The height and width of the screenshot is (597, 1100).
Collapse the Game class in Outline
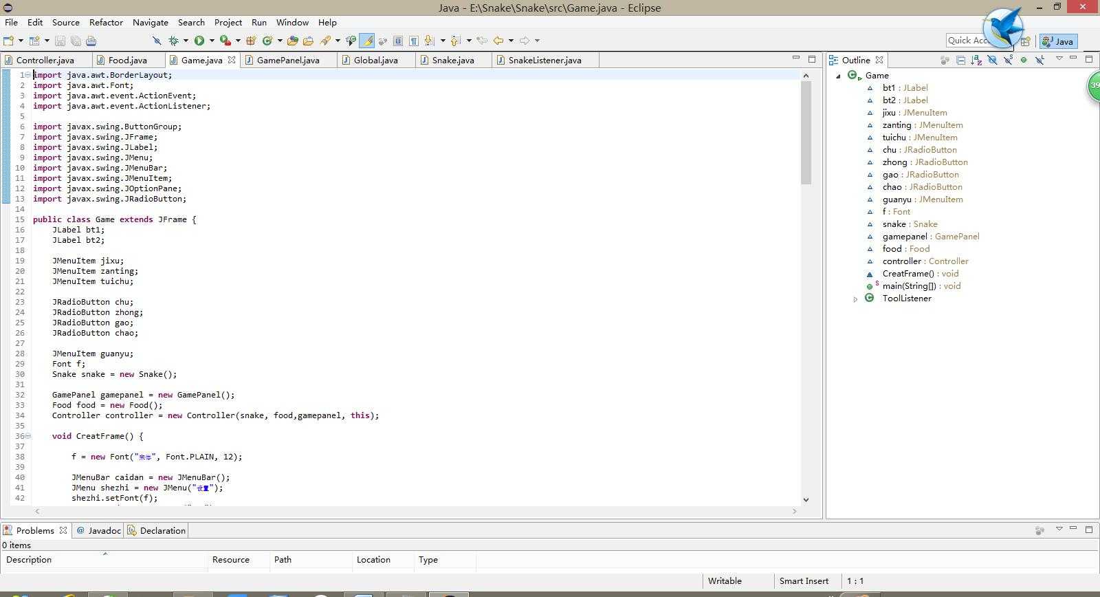point(838,76)
